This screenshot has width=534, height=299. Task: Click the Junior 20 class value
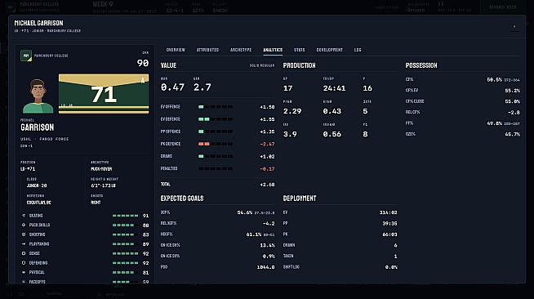coord(37,185)
